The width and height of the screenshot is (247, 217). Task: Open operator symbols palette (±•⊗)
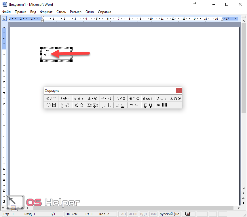point(93,98)
